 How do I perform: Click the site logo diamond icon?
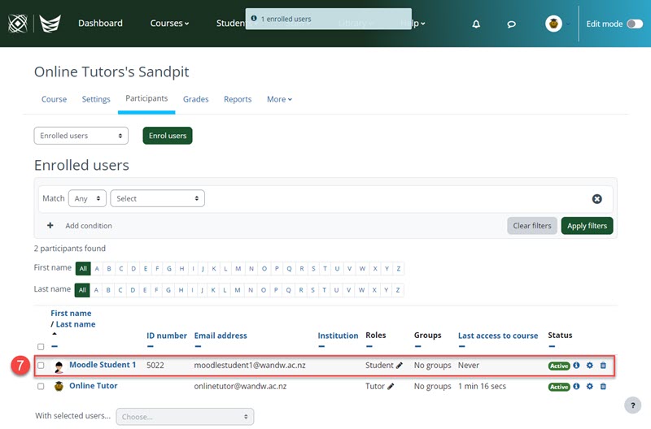pyautogui.click(x=18, y=24)
